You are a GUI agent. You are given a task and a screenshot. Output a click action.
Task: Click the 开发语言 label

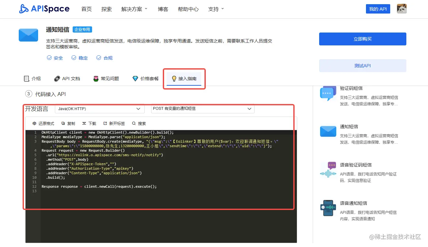pos(37,109)
